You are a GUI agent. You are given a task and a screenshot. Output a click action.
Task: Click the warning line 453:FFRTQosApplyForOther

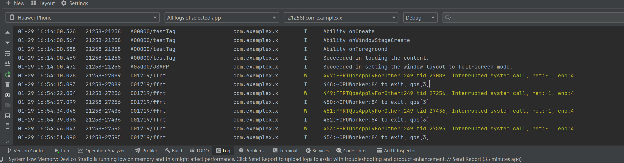click(x=449, y=129)
